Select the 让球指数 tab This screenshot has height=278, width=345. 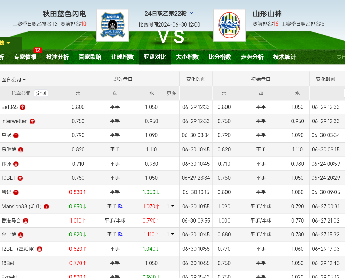coord(122,57)
